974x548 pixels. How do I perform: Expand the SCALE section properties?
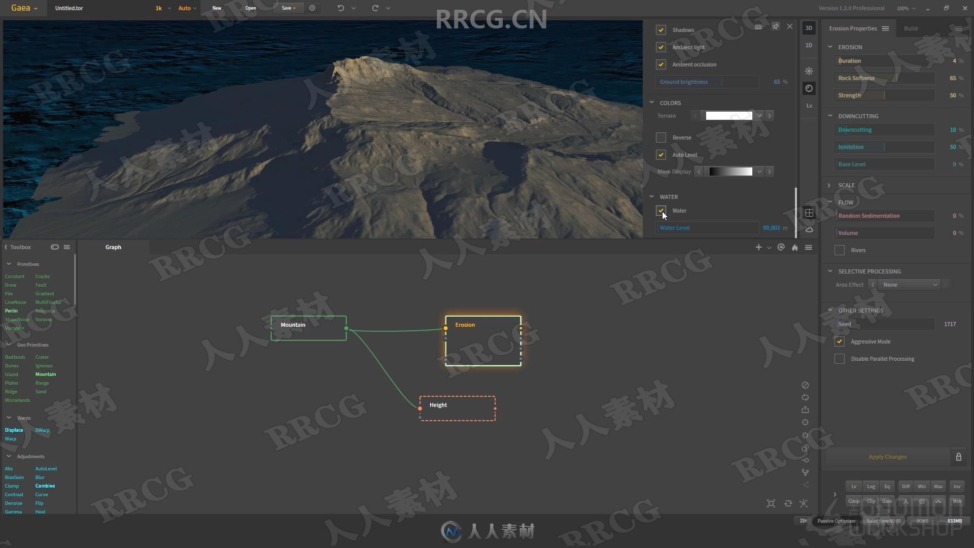[829, 185]
